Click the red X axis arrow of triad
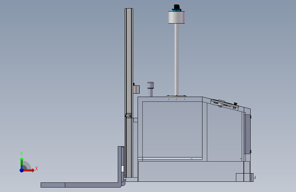Image resolution: width=296 pixels, height=192 pixels. 29,170
